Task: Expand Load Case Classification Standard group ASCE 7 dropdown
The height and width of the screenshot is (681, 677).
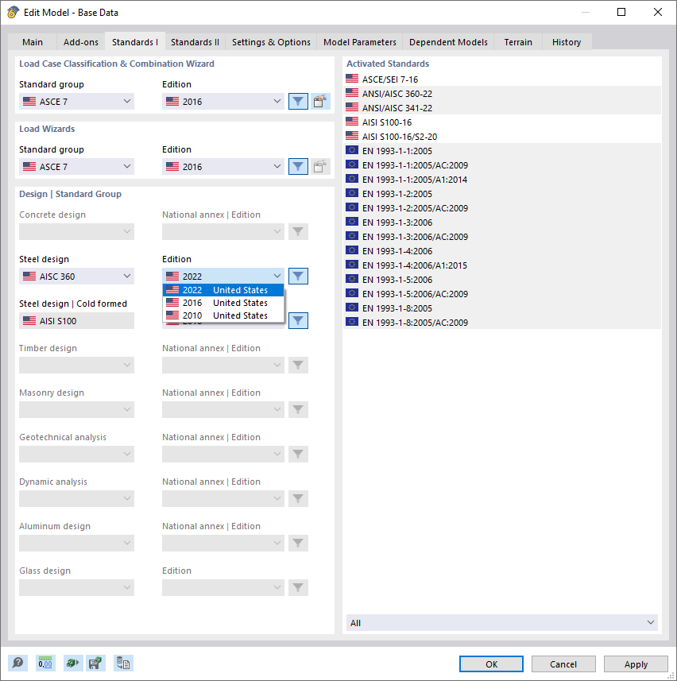Action: 76,102
